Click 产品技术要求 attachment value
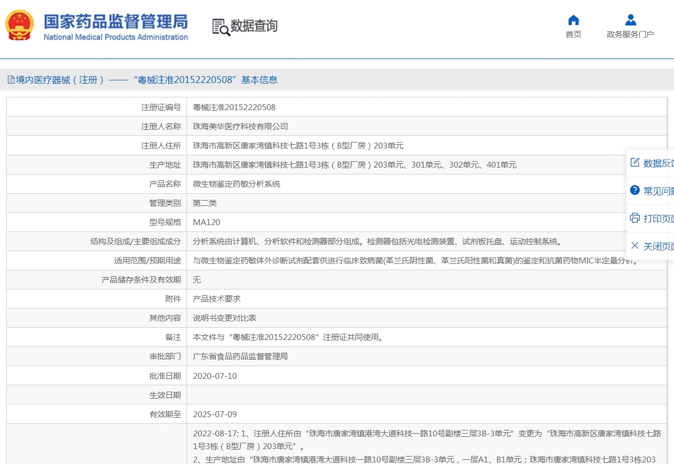The height and width of the screenshot is (464, 674). (x=216, y=299)
